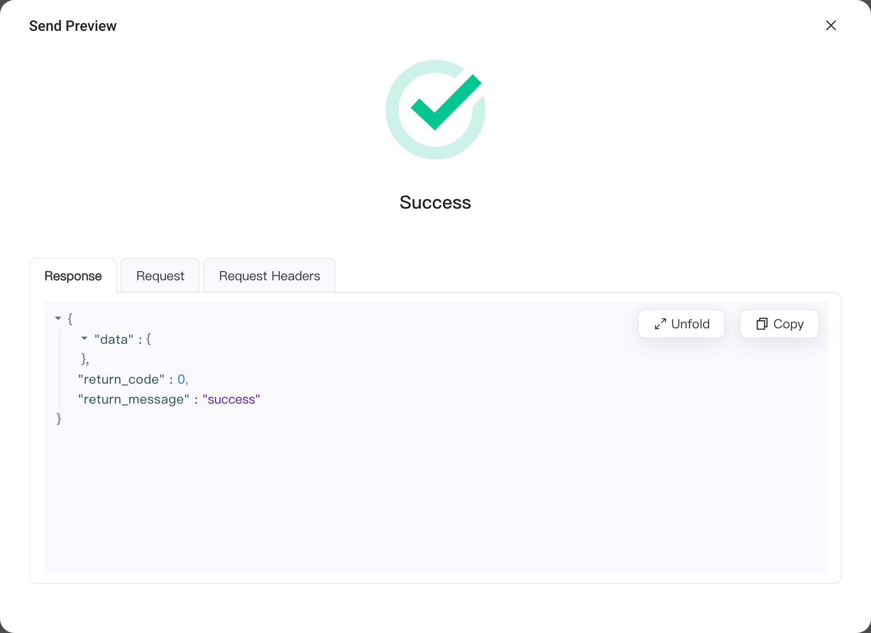
Task: Select the "success" string value
Action: (231, 399)
